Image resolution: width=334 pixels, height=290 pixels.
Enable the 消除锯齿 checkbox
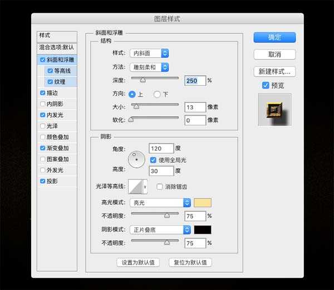click(x=160, y=187)
